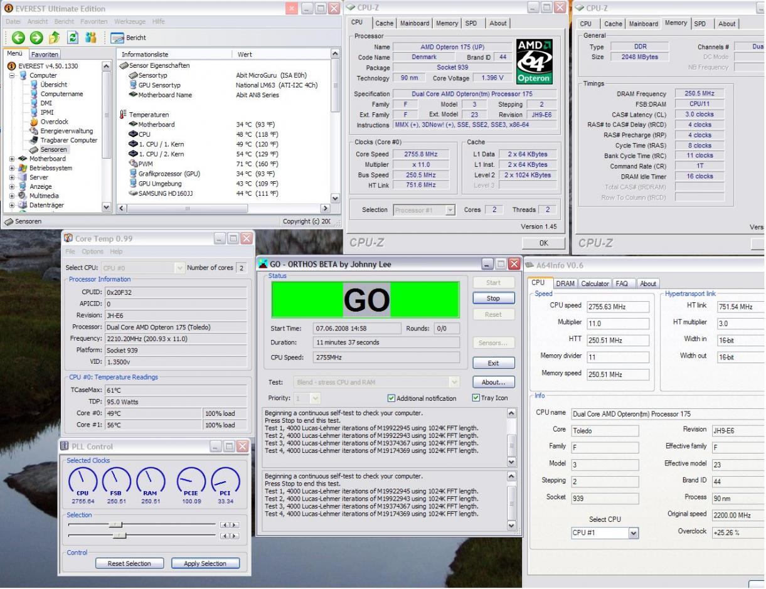Image resolution: width=766 pixels, height=589 pixels.
Task: Open the Mainboard tab in the first CPU-Z
Action: 415,23
